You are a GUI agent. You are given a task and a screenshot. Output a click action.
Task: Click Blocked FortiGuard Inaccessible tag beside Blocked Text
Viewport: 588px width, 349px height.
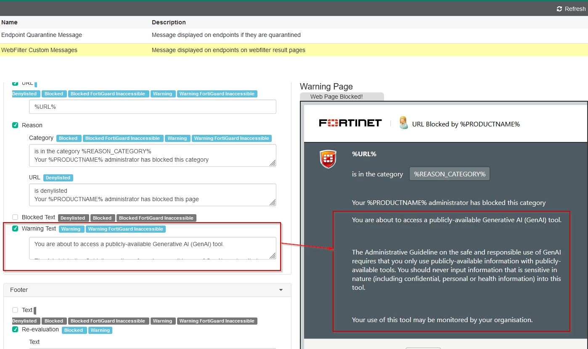click(x=156, y=218)
